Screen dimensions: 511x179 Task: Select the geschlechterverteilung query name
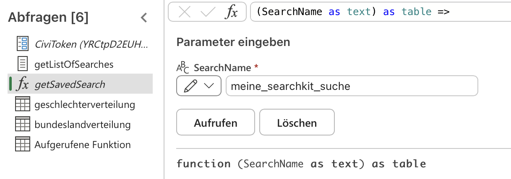85,105
